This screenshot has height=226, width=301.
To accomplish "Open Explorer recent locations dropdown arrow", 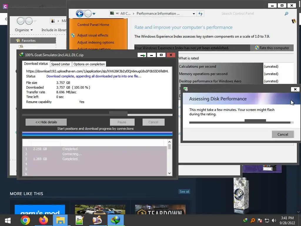I will pos(35,21).
